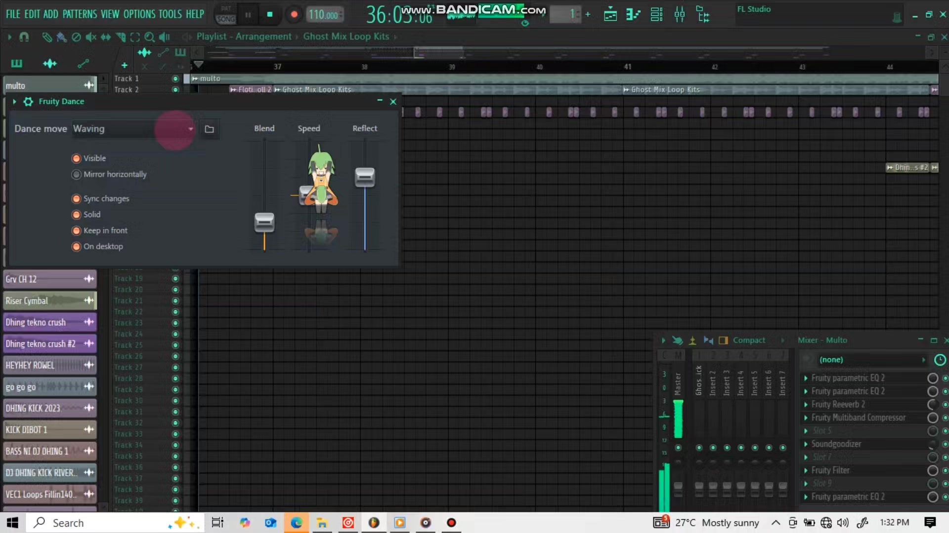
Task: Mute Track 2 in the playlist
Action: click(175, 90)
